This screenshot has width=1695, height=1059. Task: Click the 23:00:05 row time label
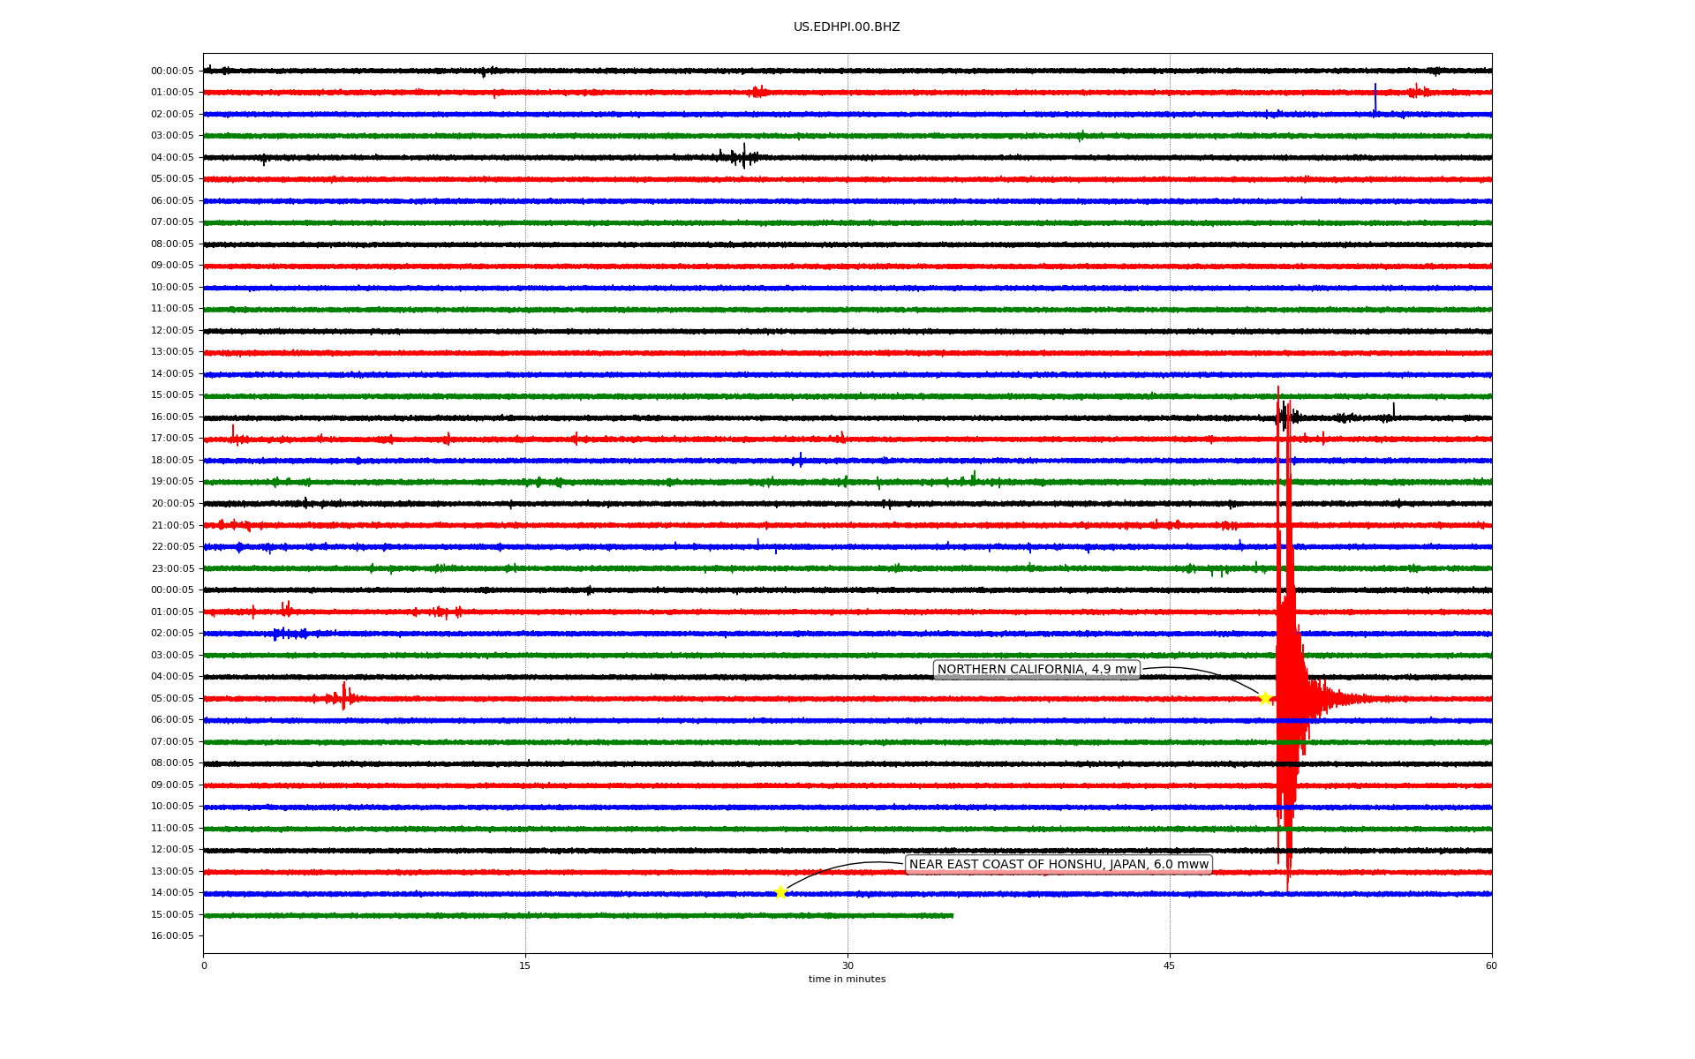pyautogui.click(x=172, y=568)
